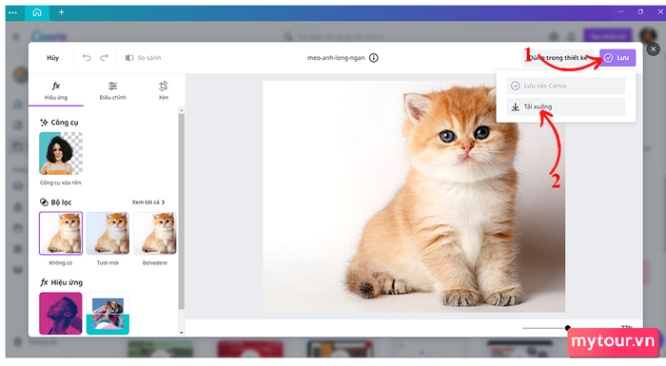Image resolution: width=666 pixels, height=366 pixels.
Task: Click scrollbar down arrow in effects panel
Action: 182,333
